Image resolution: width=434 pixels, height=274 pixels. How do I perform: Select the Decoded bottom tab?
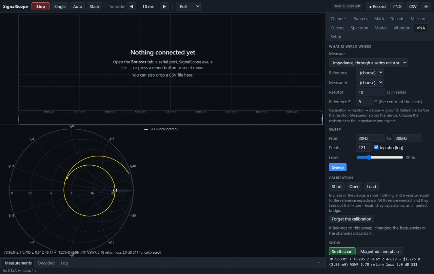point(46,263)
